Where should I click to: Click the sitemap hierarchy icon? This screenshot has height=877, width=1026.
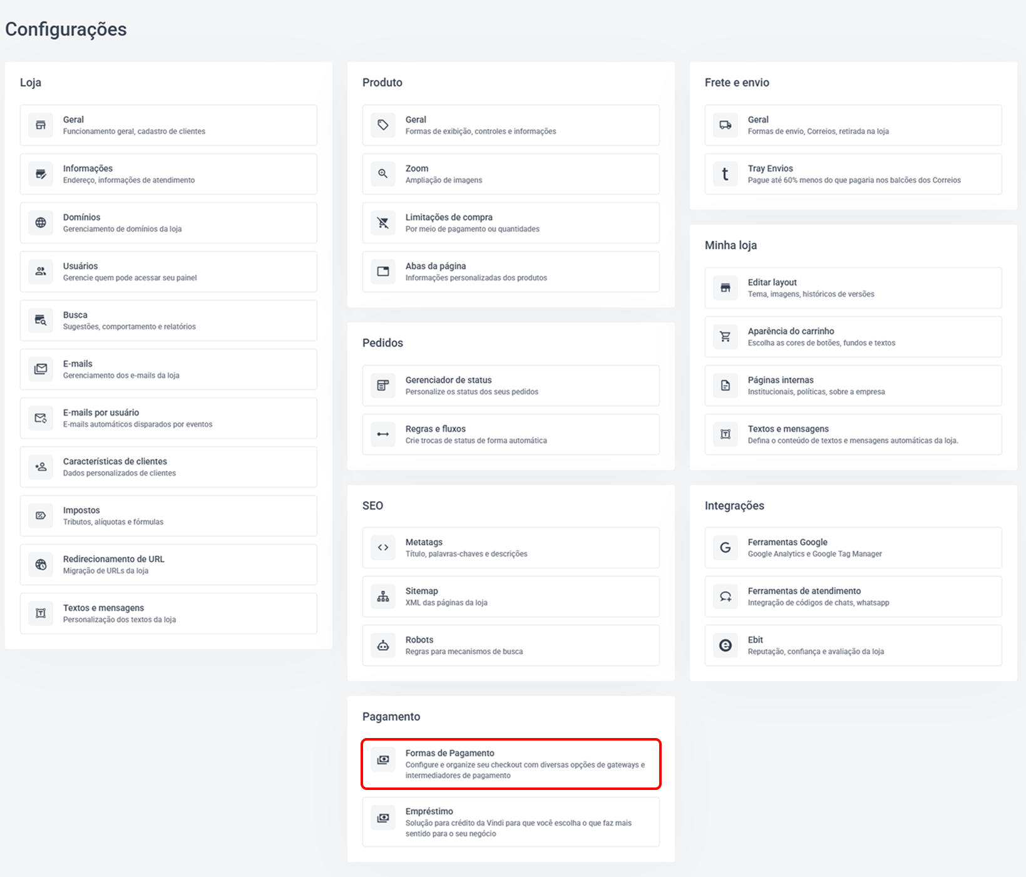383,597
